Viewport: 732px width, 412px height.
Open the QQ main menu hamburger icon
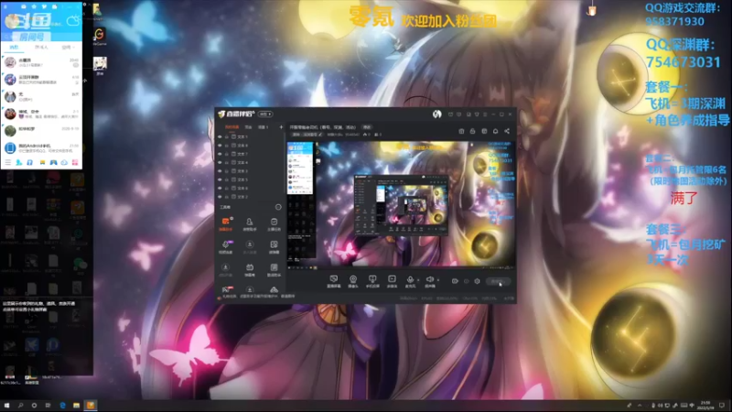click(7, 162)
